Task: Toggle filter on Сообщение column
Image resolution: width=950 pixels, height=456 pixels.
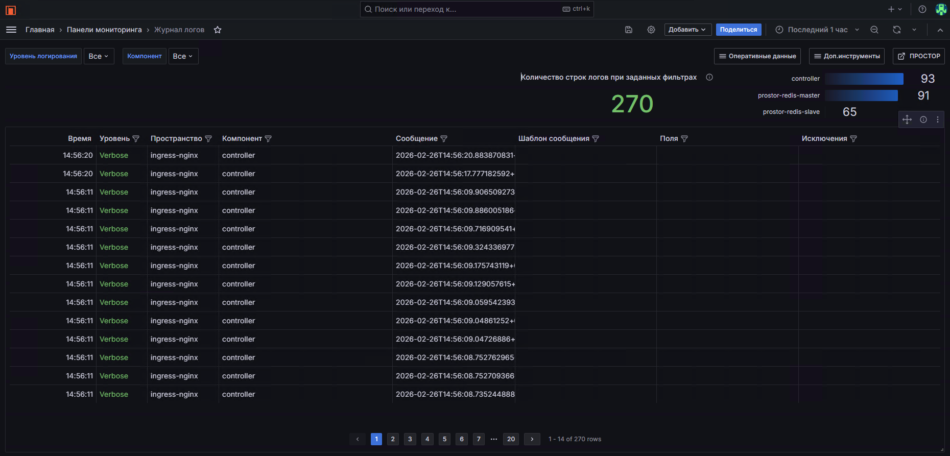Action: [444, 139]
